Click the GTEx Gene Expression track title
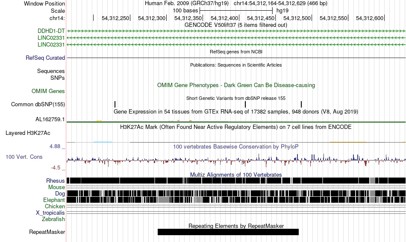The height and width of the screenshot is (242, 406). (236, 112)
